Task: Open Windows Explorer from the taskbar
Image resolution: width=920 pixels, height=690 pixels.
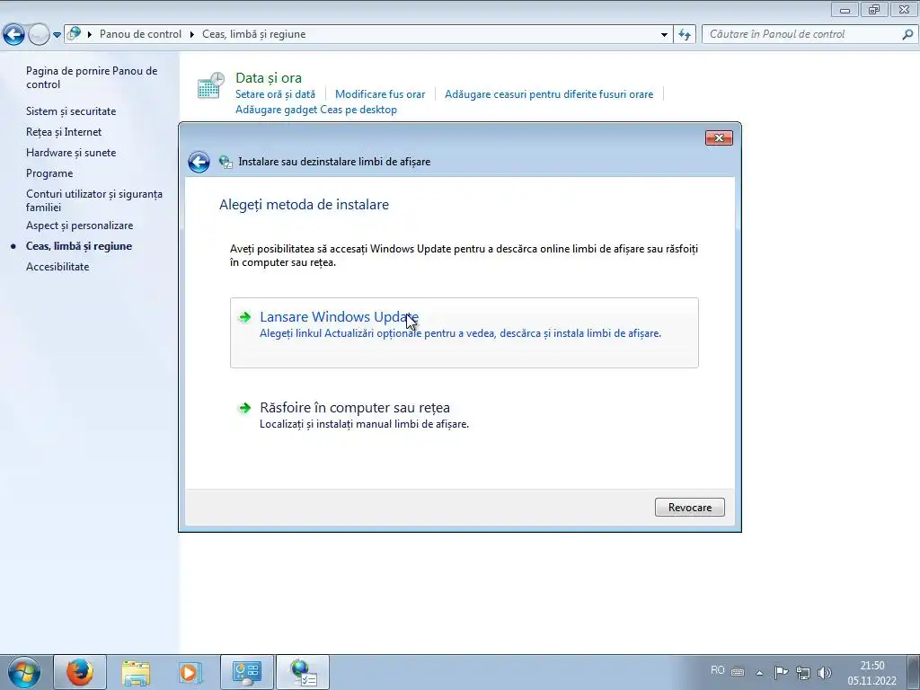Action: tap(136, 672)
